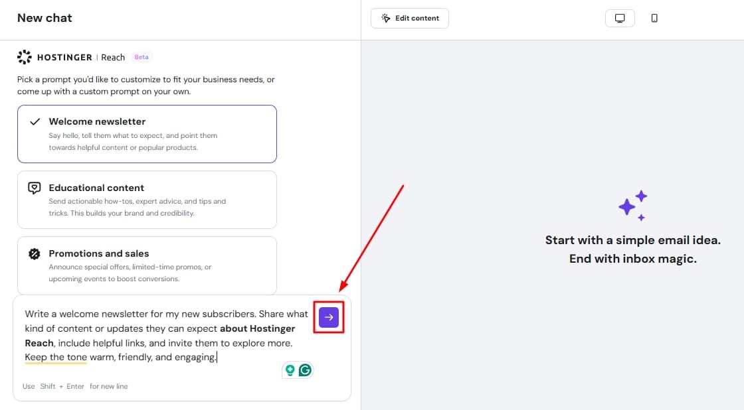Click the underlined "Keep the tone" phrase
The width and height of the screenshot is (744, 410).
coord(56,358)
